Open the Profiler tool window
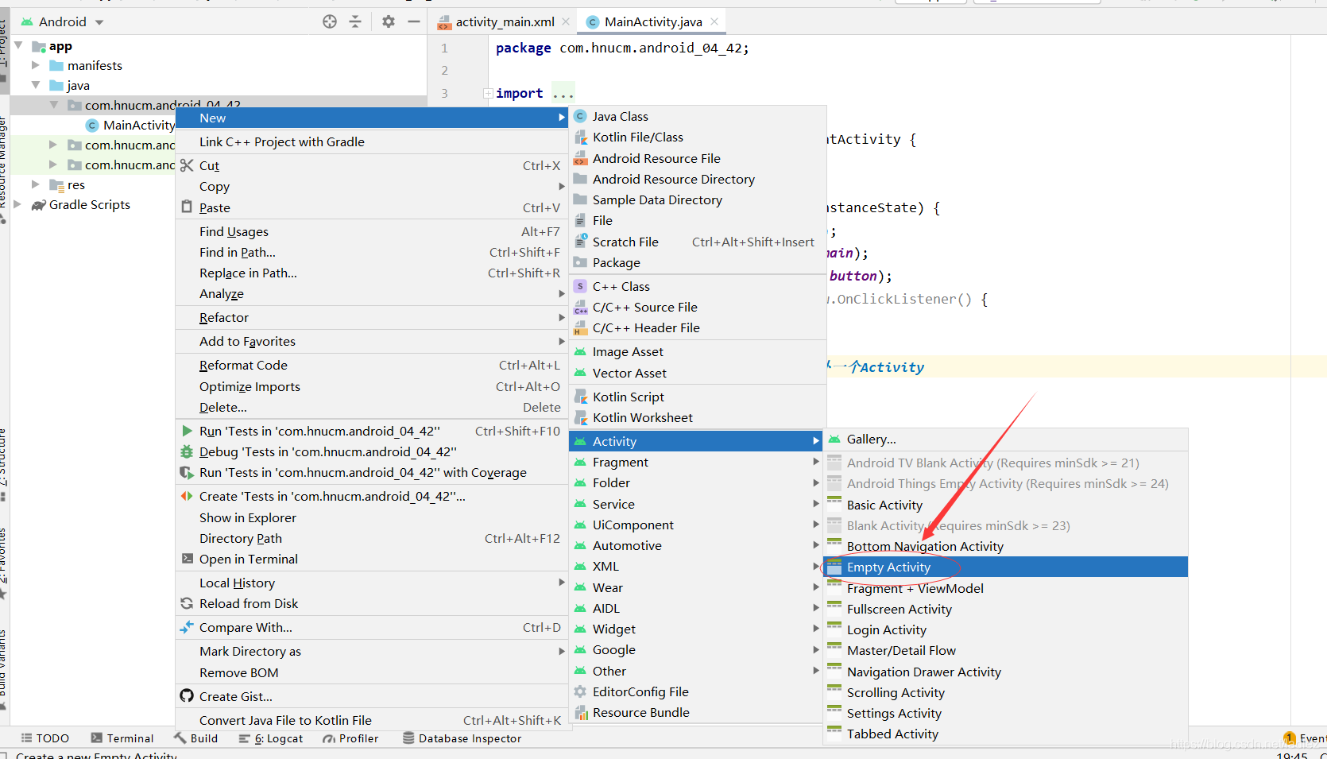The width and height of the screenshot is (1327, 759). (350, 738)
